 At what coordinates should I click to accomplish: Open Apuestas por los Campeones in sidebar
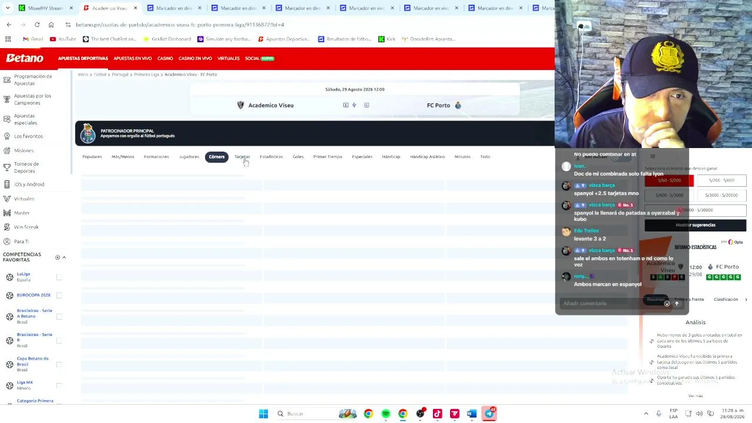pos(35,99)
